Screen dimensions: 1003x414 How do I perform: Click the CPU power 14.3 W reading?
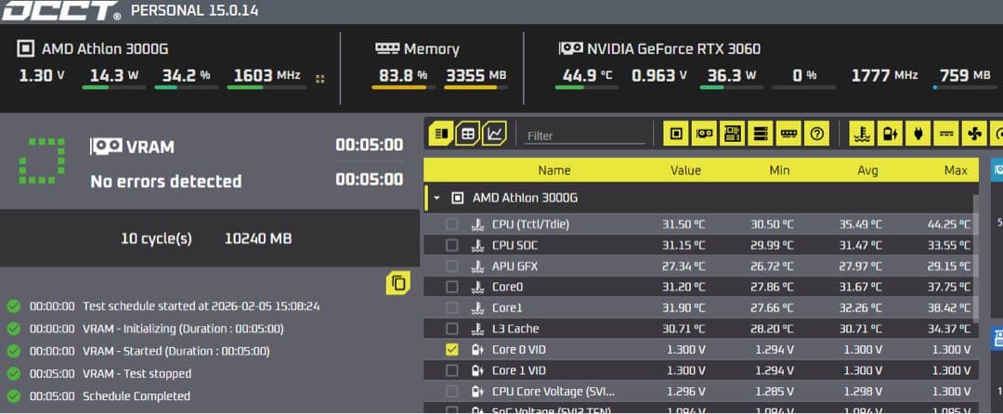click(x=114, y=75)
